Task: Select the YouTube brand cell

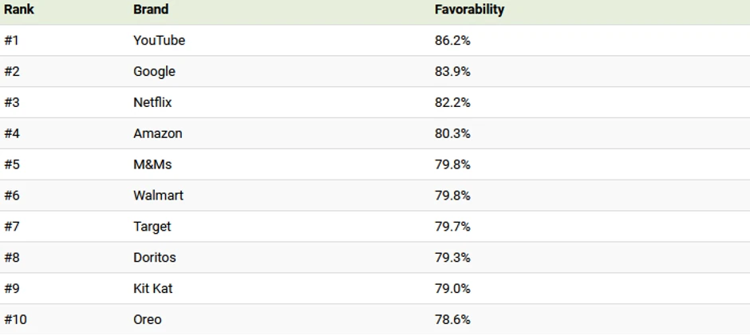Action: tap(159, 40)
